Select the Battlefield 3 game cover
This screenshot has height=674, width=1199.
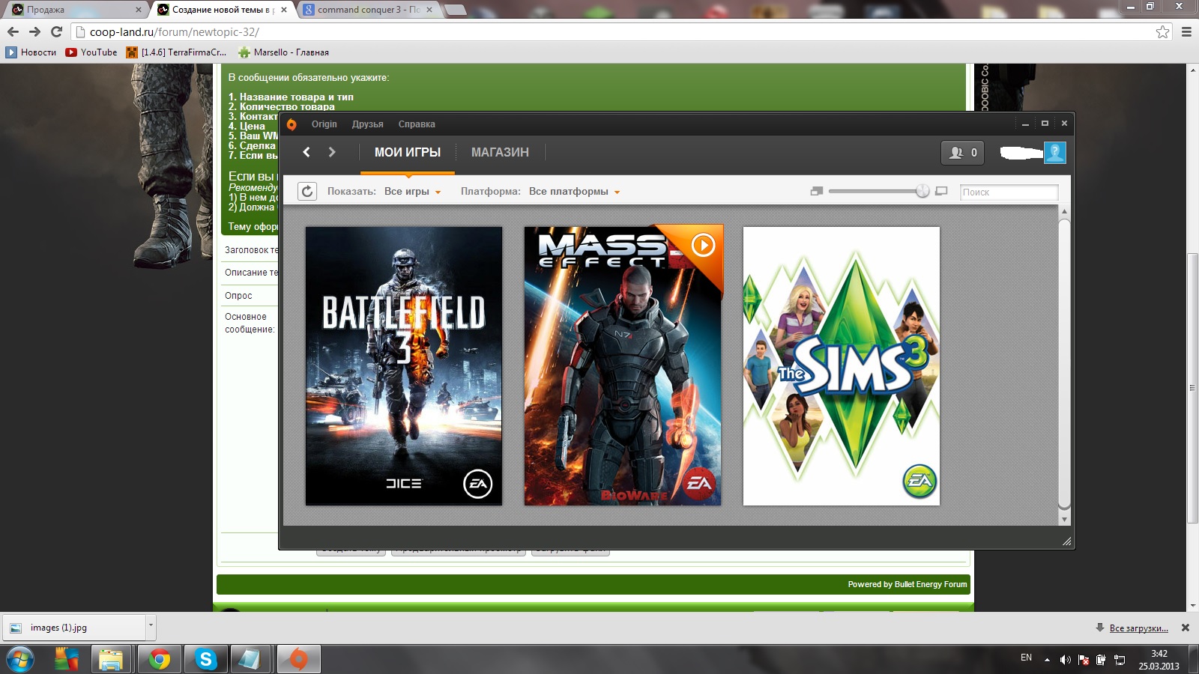(404, 366)
